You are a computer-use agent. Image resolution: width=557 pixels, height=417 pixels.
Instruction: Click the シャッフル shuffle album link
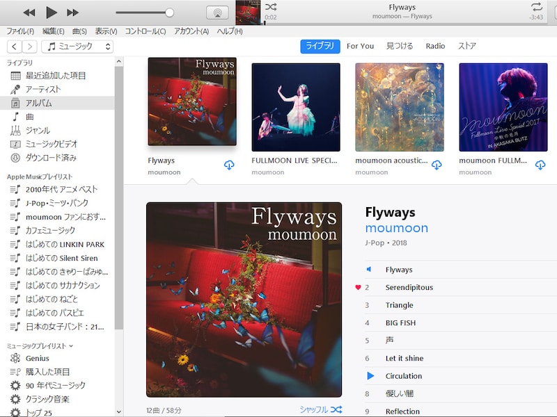coord(321,409)
